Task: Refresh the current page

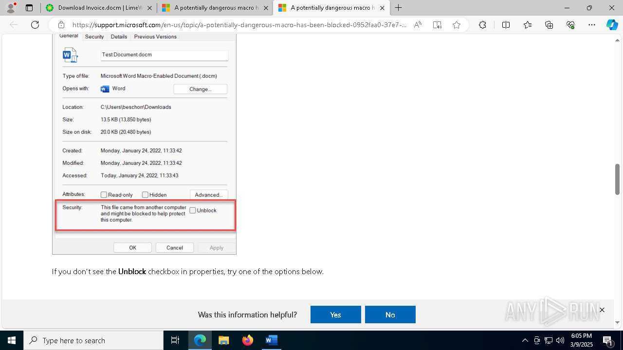Action: click(35, 25)
